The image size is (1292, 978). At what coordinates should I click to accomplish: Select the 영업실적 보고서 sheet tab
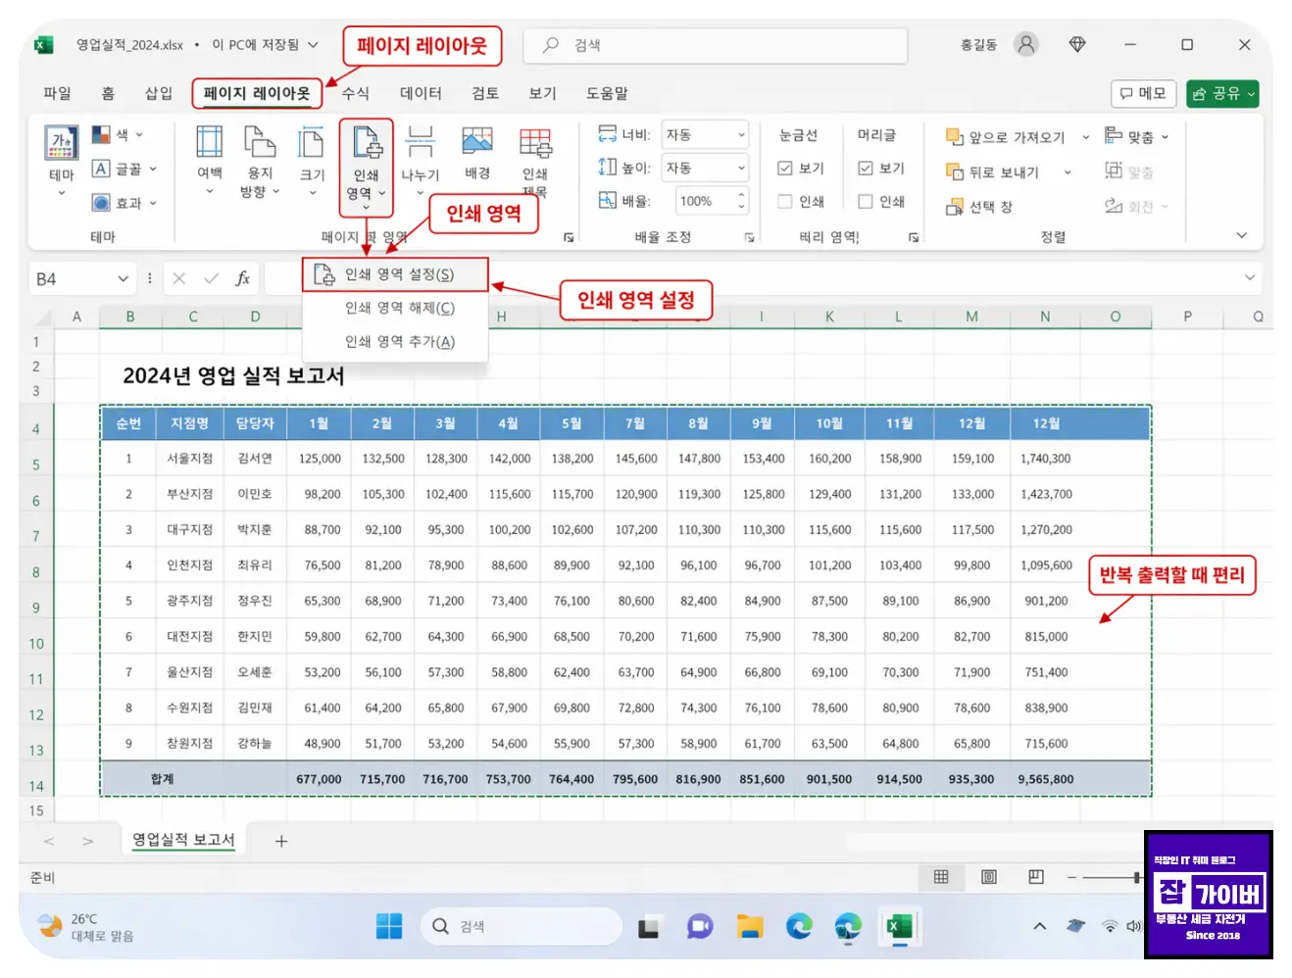(183, 840)
